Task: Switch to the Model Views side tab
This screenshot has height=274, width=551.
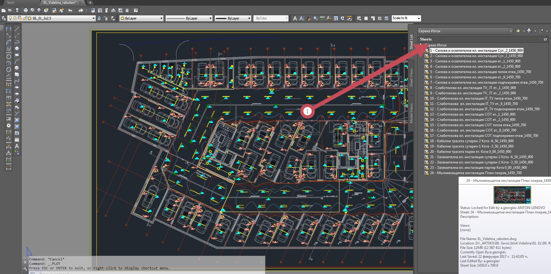Action: pyautogui.click(x=411, y=113)
